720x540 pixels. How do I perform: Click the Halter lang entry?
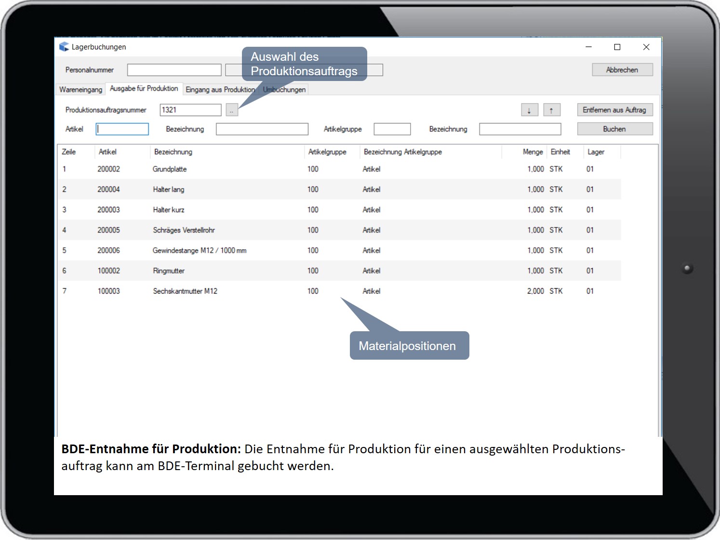[169, 189]
